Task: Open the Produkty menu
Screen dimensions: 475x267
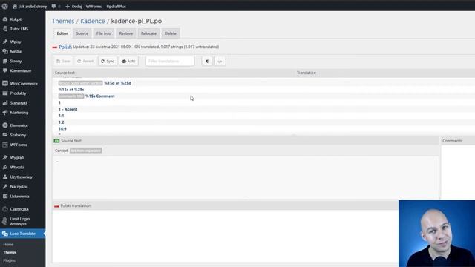Action: (x=18, y=93)
